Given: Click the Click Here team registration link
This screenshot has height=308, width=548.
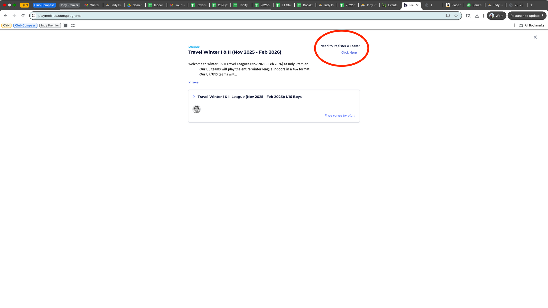Looking at the screenshot, I should (x=349, y=52).
